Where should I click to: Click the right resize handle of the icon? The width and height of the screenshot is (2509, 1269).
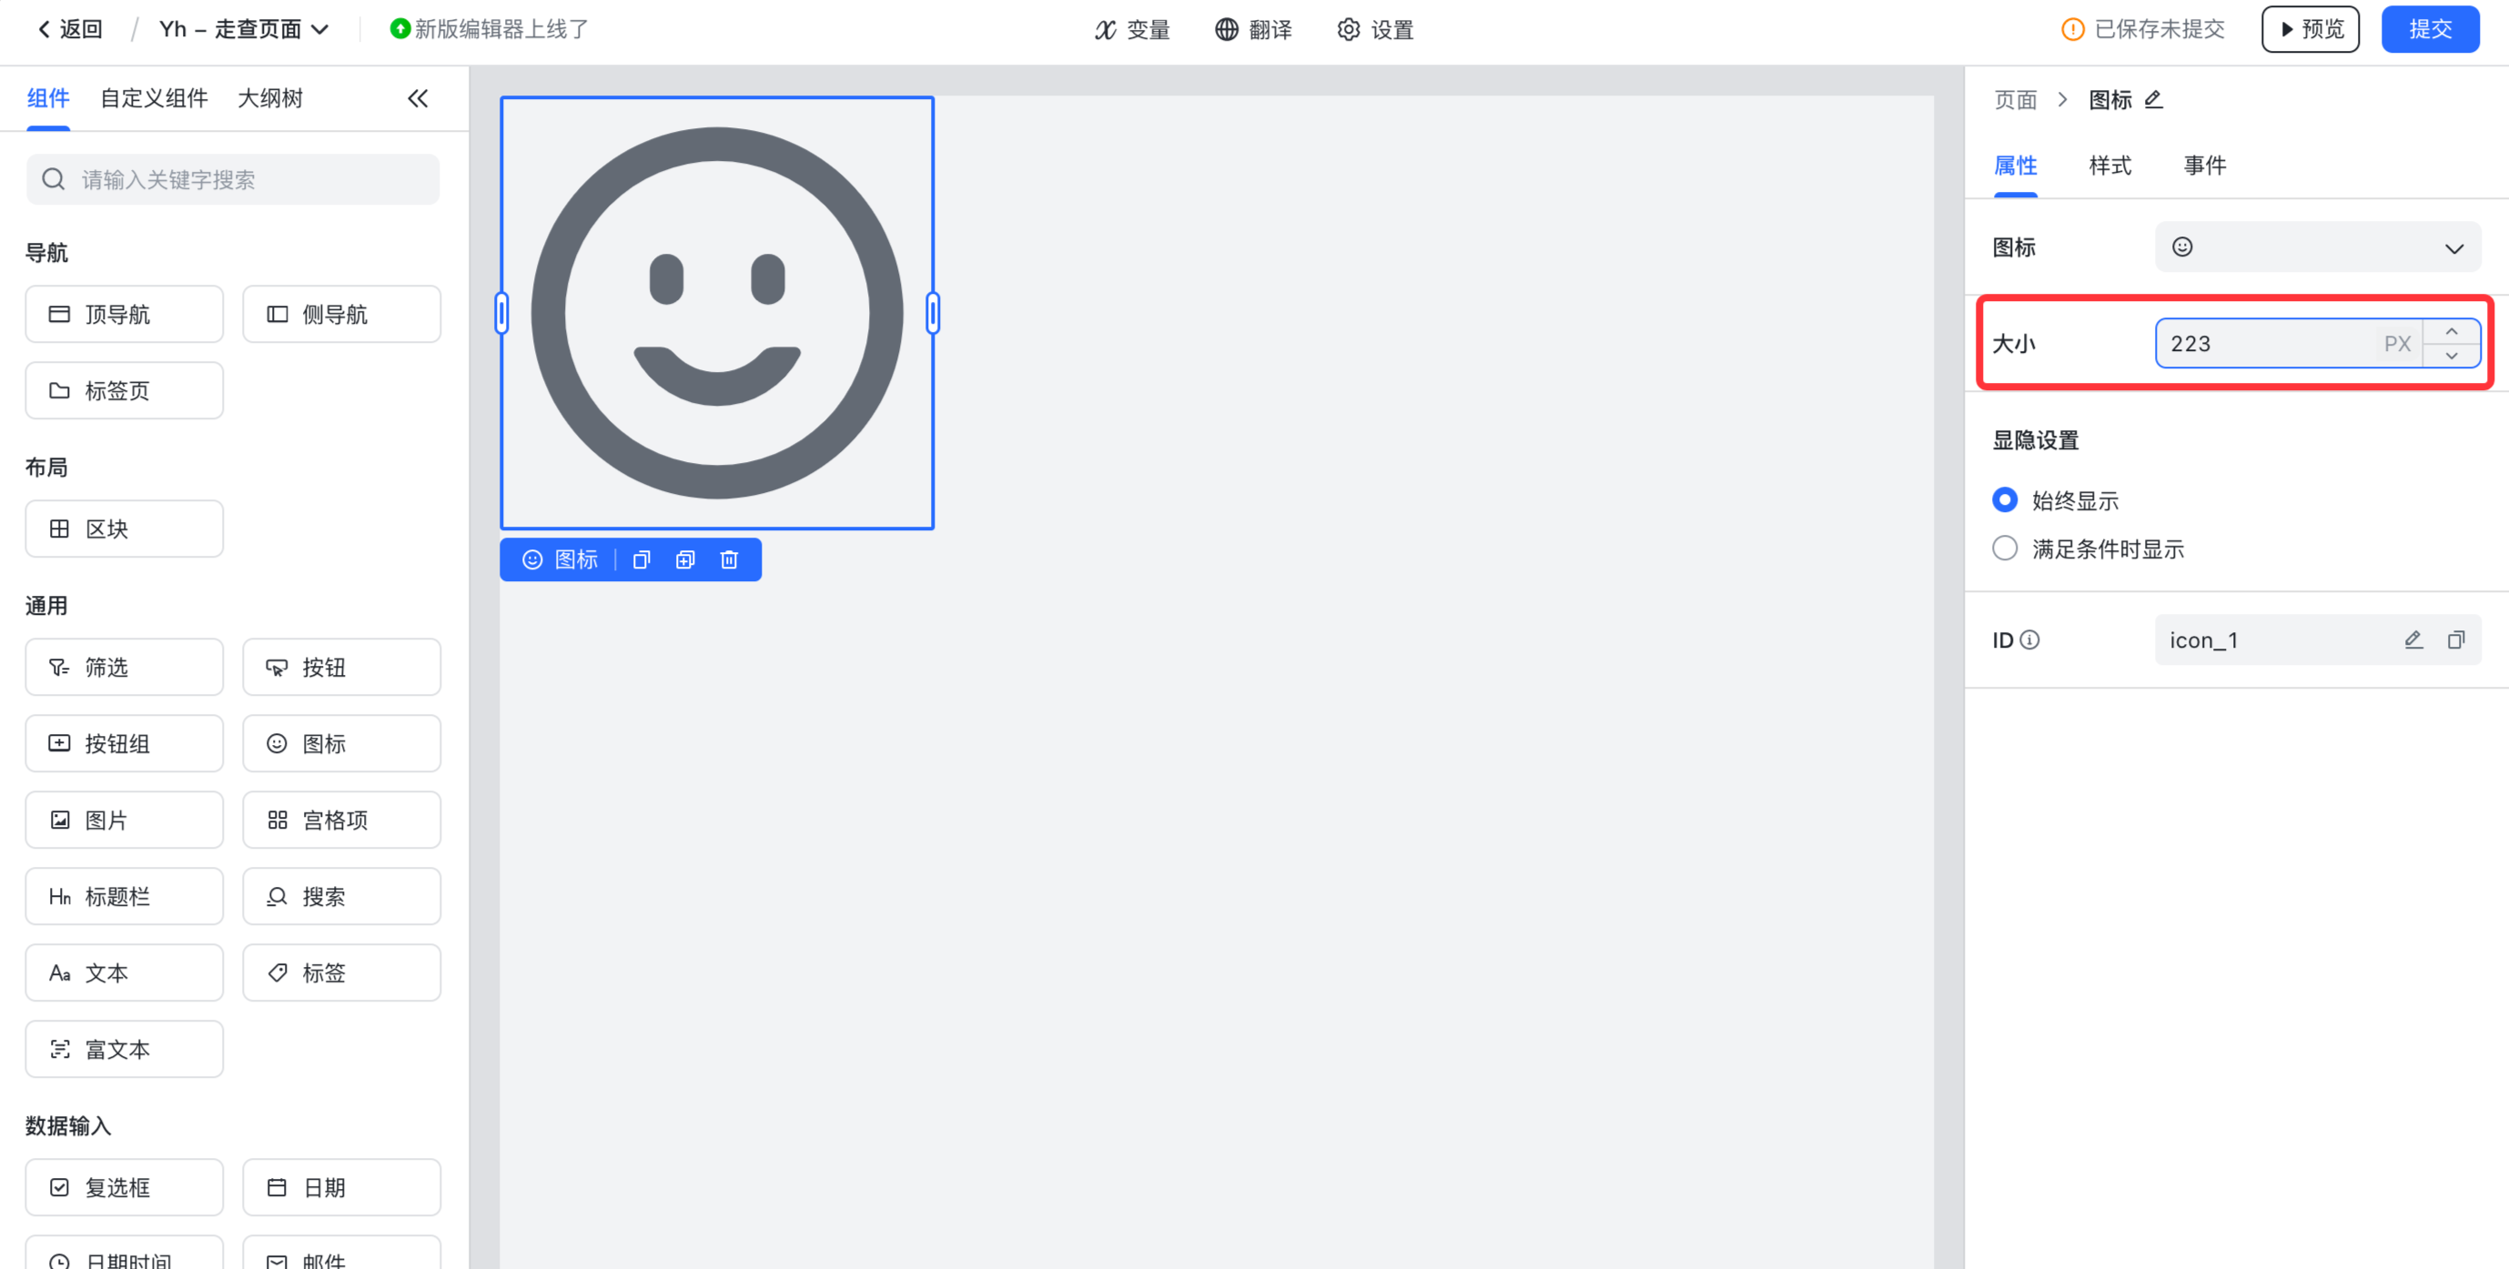pos(933,313)
